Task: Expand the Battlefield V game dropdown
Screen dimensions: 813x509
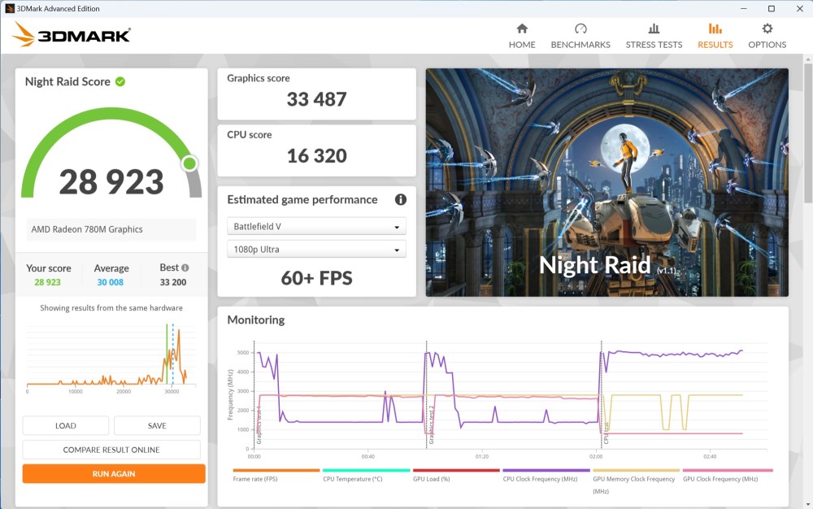Action: tap(316, 227)
